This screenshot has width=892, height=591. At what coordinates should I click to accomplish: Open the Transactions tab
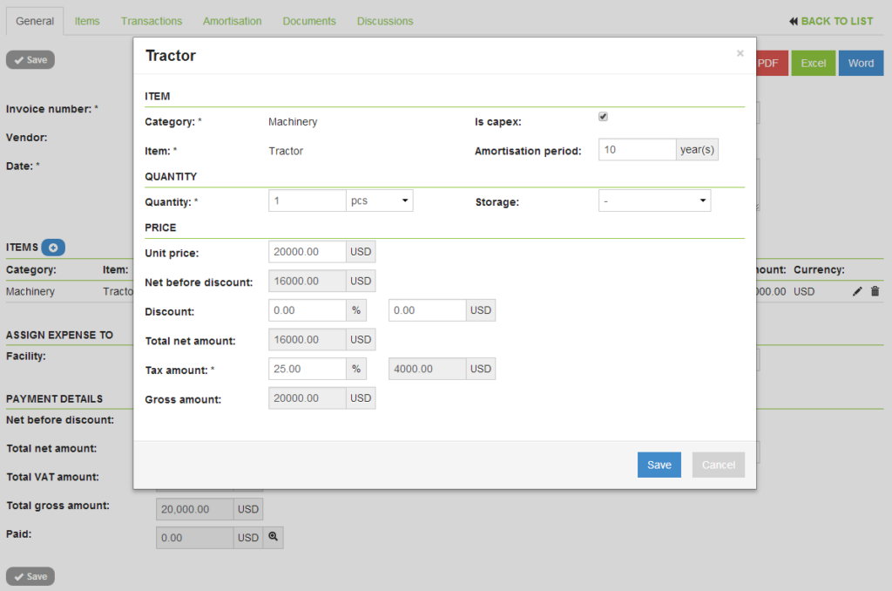(152, 21)
